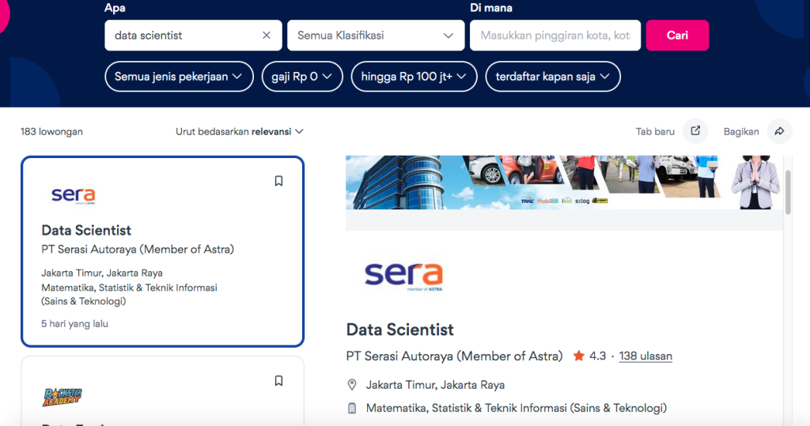Open hingga Rp 100 jt+ salary filter

[414, 77]
